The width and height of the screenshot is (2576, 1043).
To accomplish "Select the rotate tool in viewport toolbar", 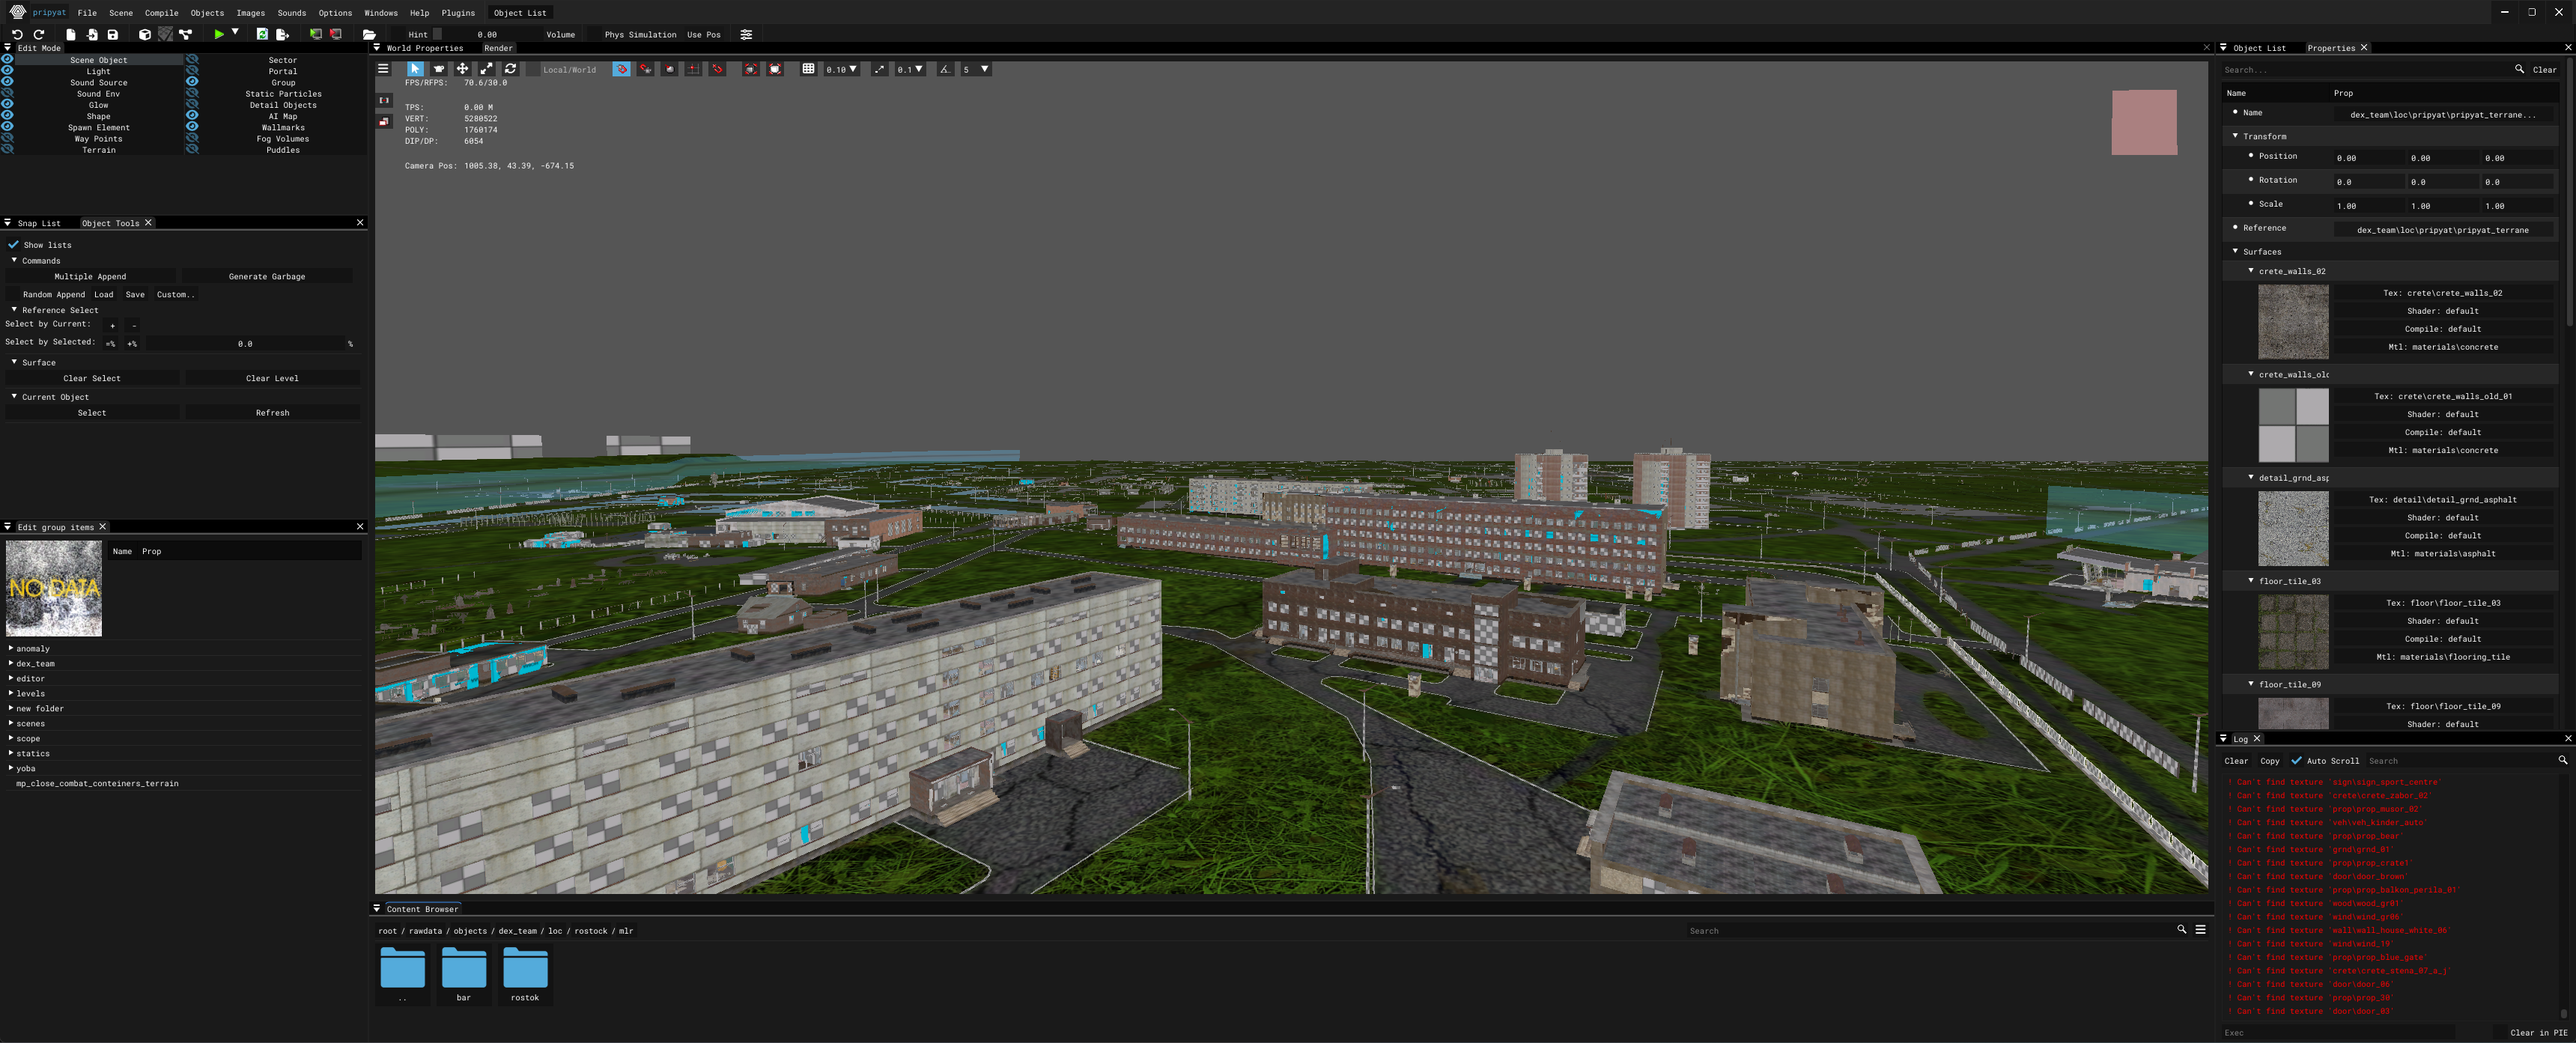I will [510, 69].
